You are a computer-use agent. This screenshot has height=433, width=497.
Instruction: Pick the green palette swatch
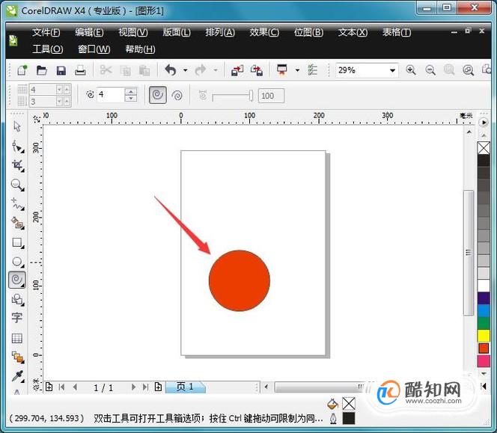pyautogui.click(x=484, y=323)
